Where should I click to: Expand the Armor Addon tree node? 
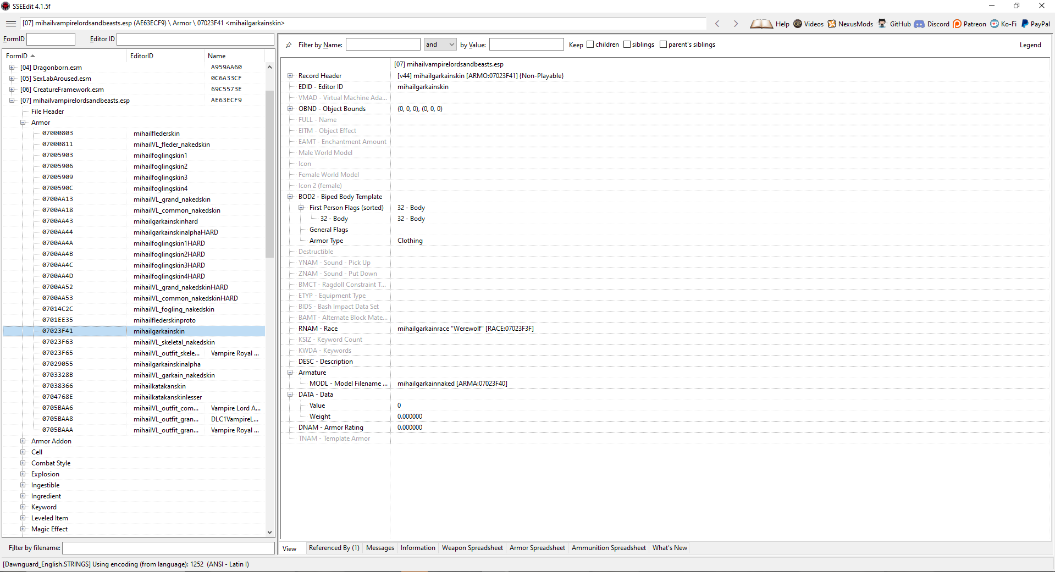pos(22,441)
